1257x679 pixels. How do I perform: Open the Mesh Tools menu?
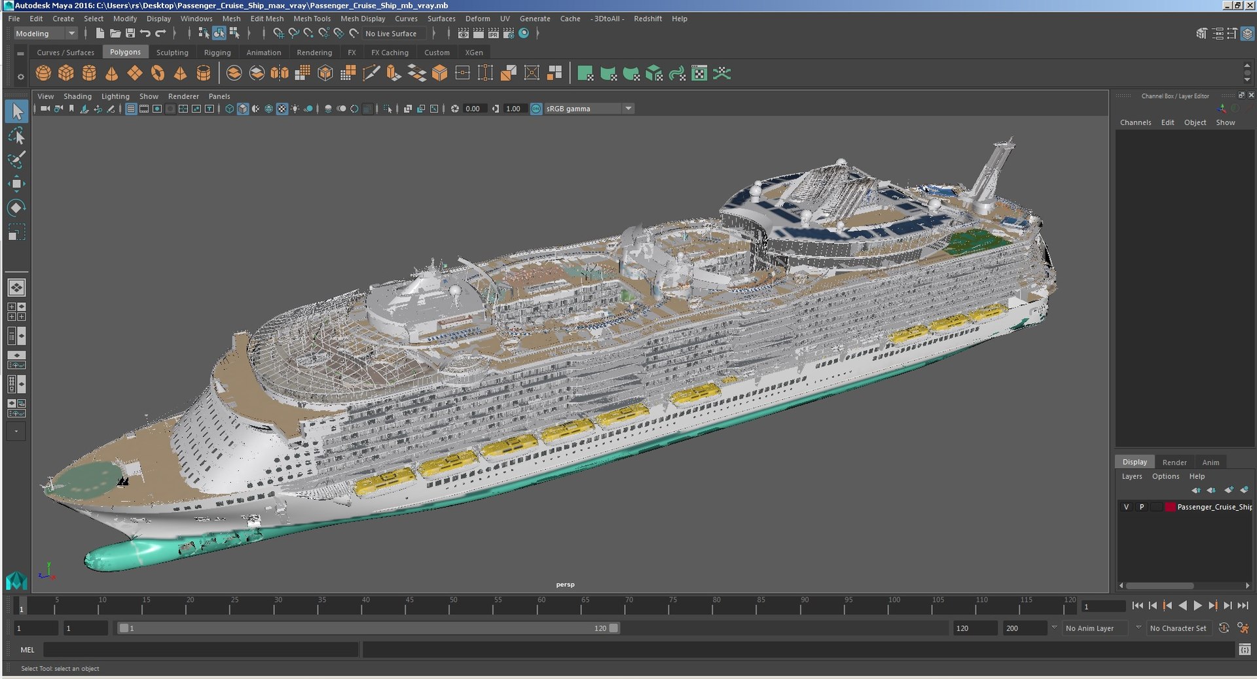click(312, 18)
